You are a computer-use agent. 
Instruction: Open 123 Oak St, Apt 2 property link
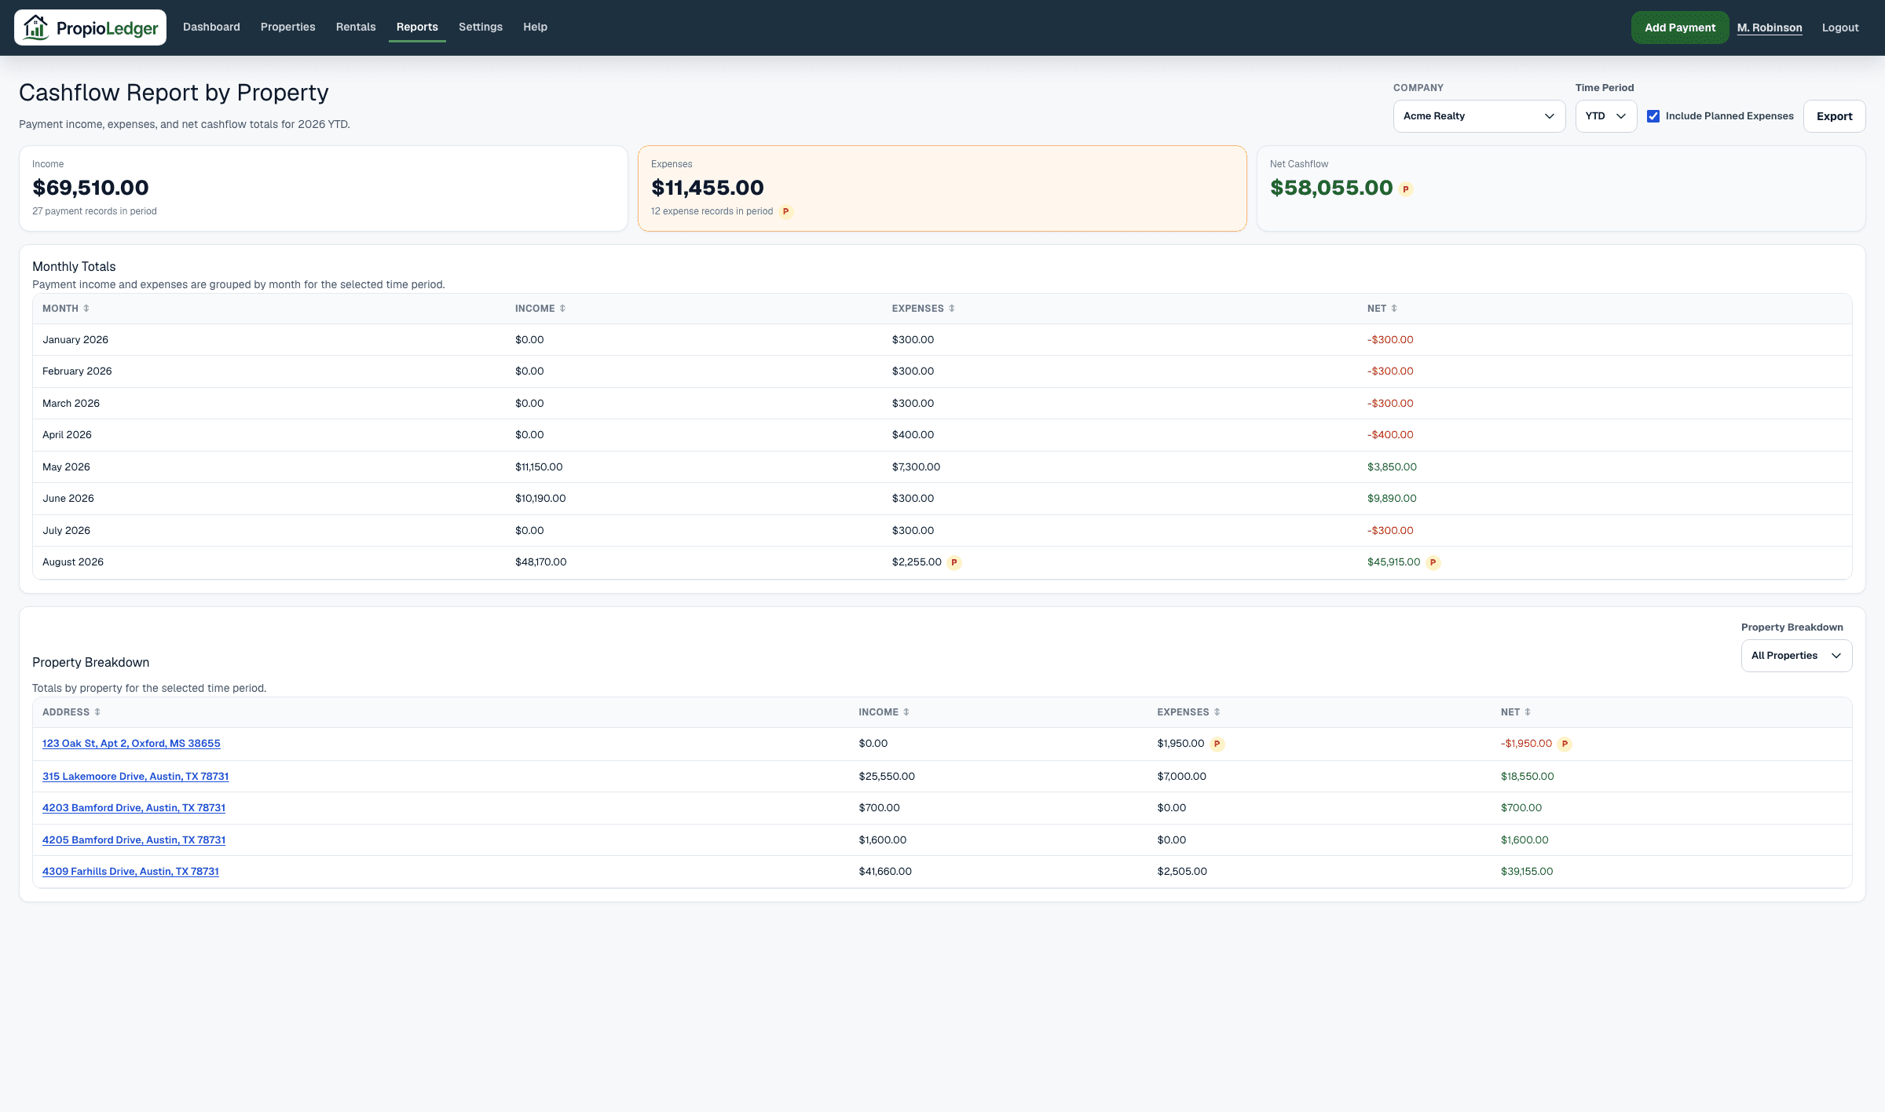tap(131, 744)
